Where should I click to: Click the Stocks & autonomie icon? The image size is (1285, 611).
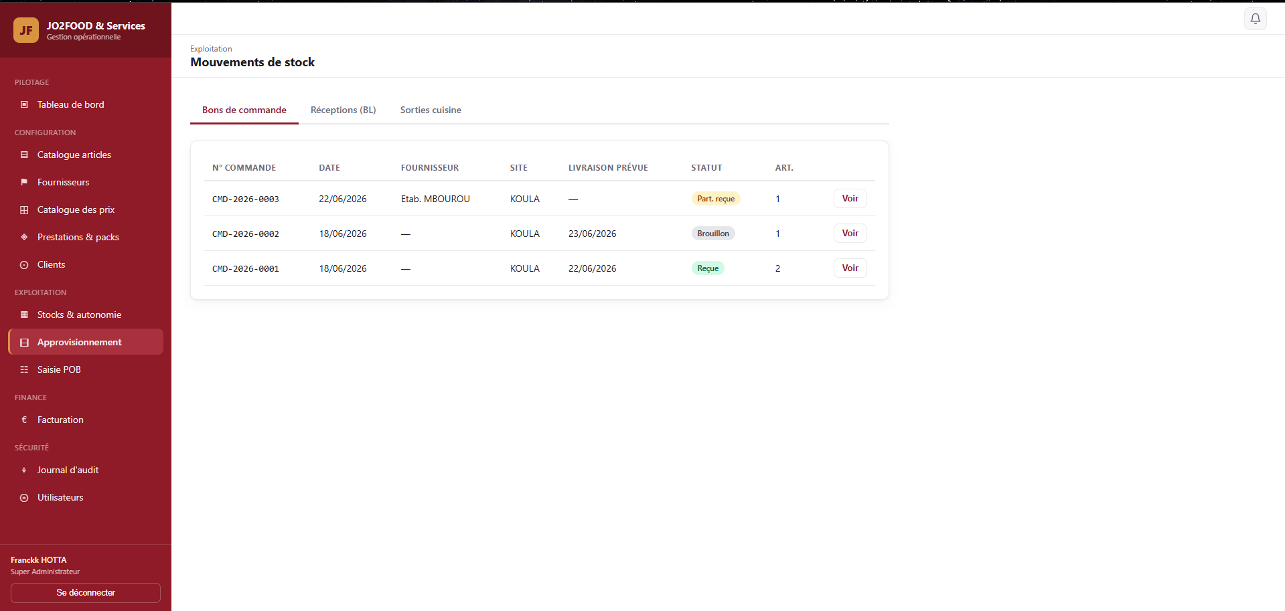pos(24,315)
